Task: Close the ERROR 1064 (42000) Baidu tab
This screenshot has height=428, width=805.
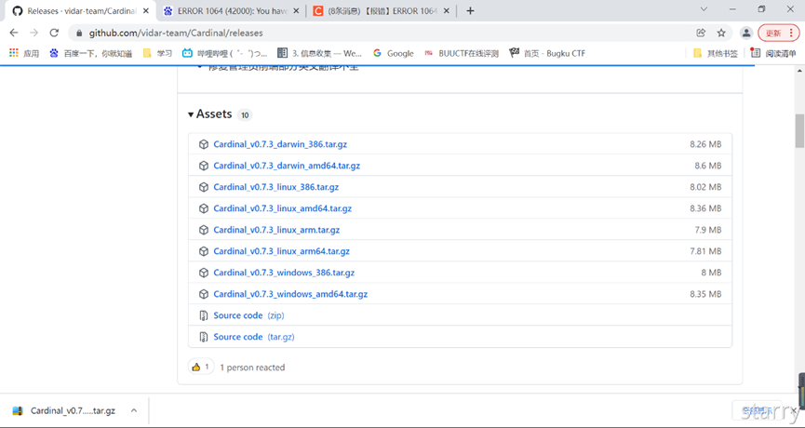Action: [x=296, y=11]
